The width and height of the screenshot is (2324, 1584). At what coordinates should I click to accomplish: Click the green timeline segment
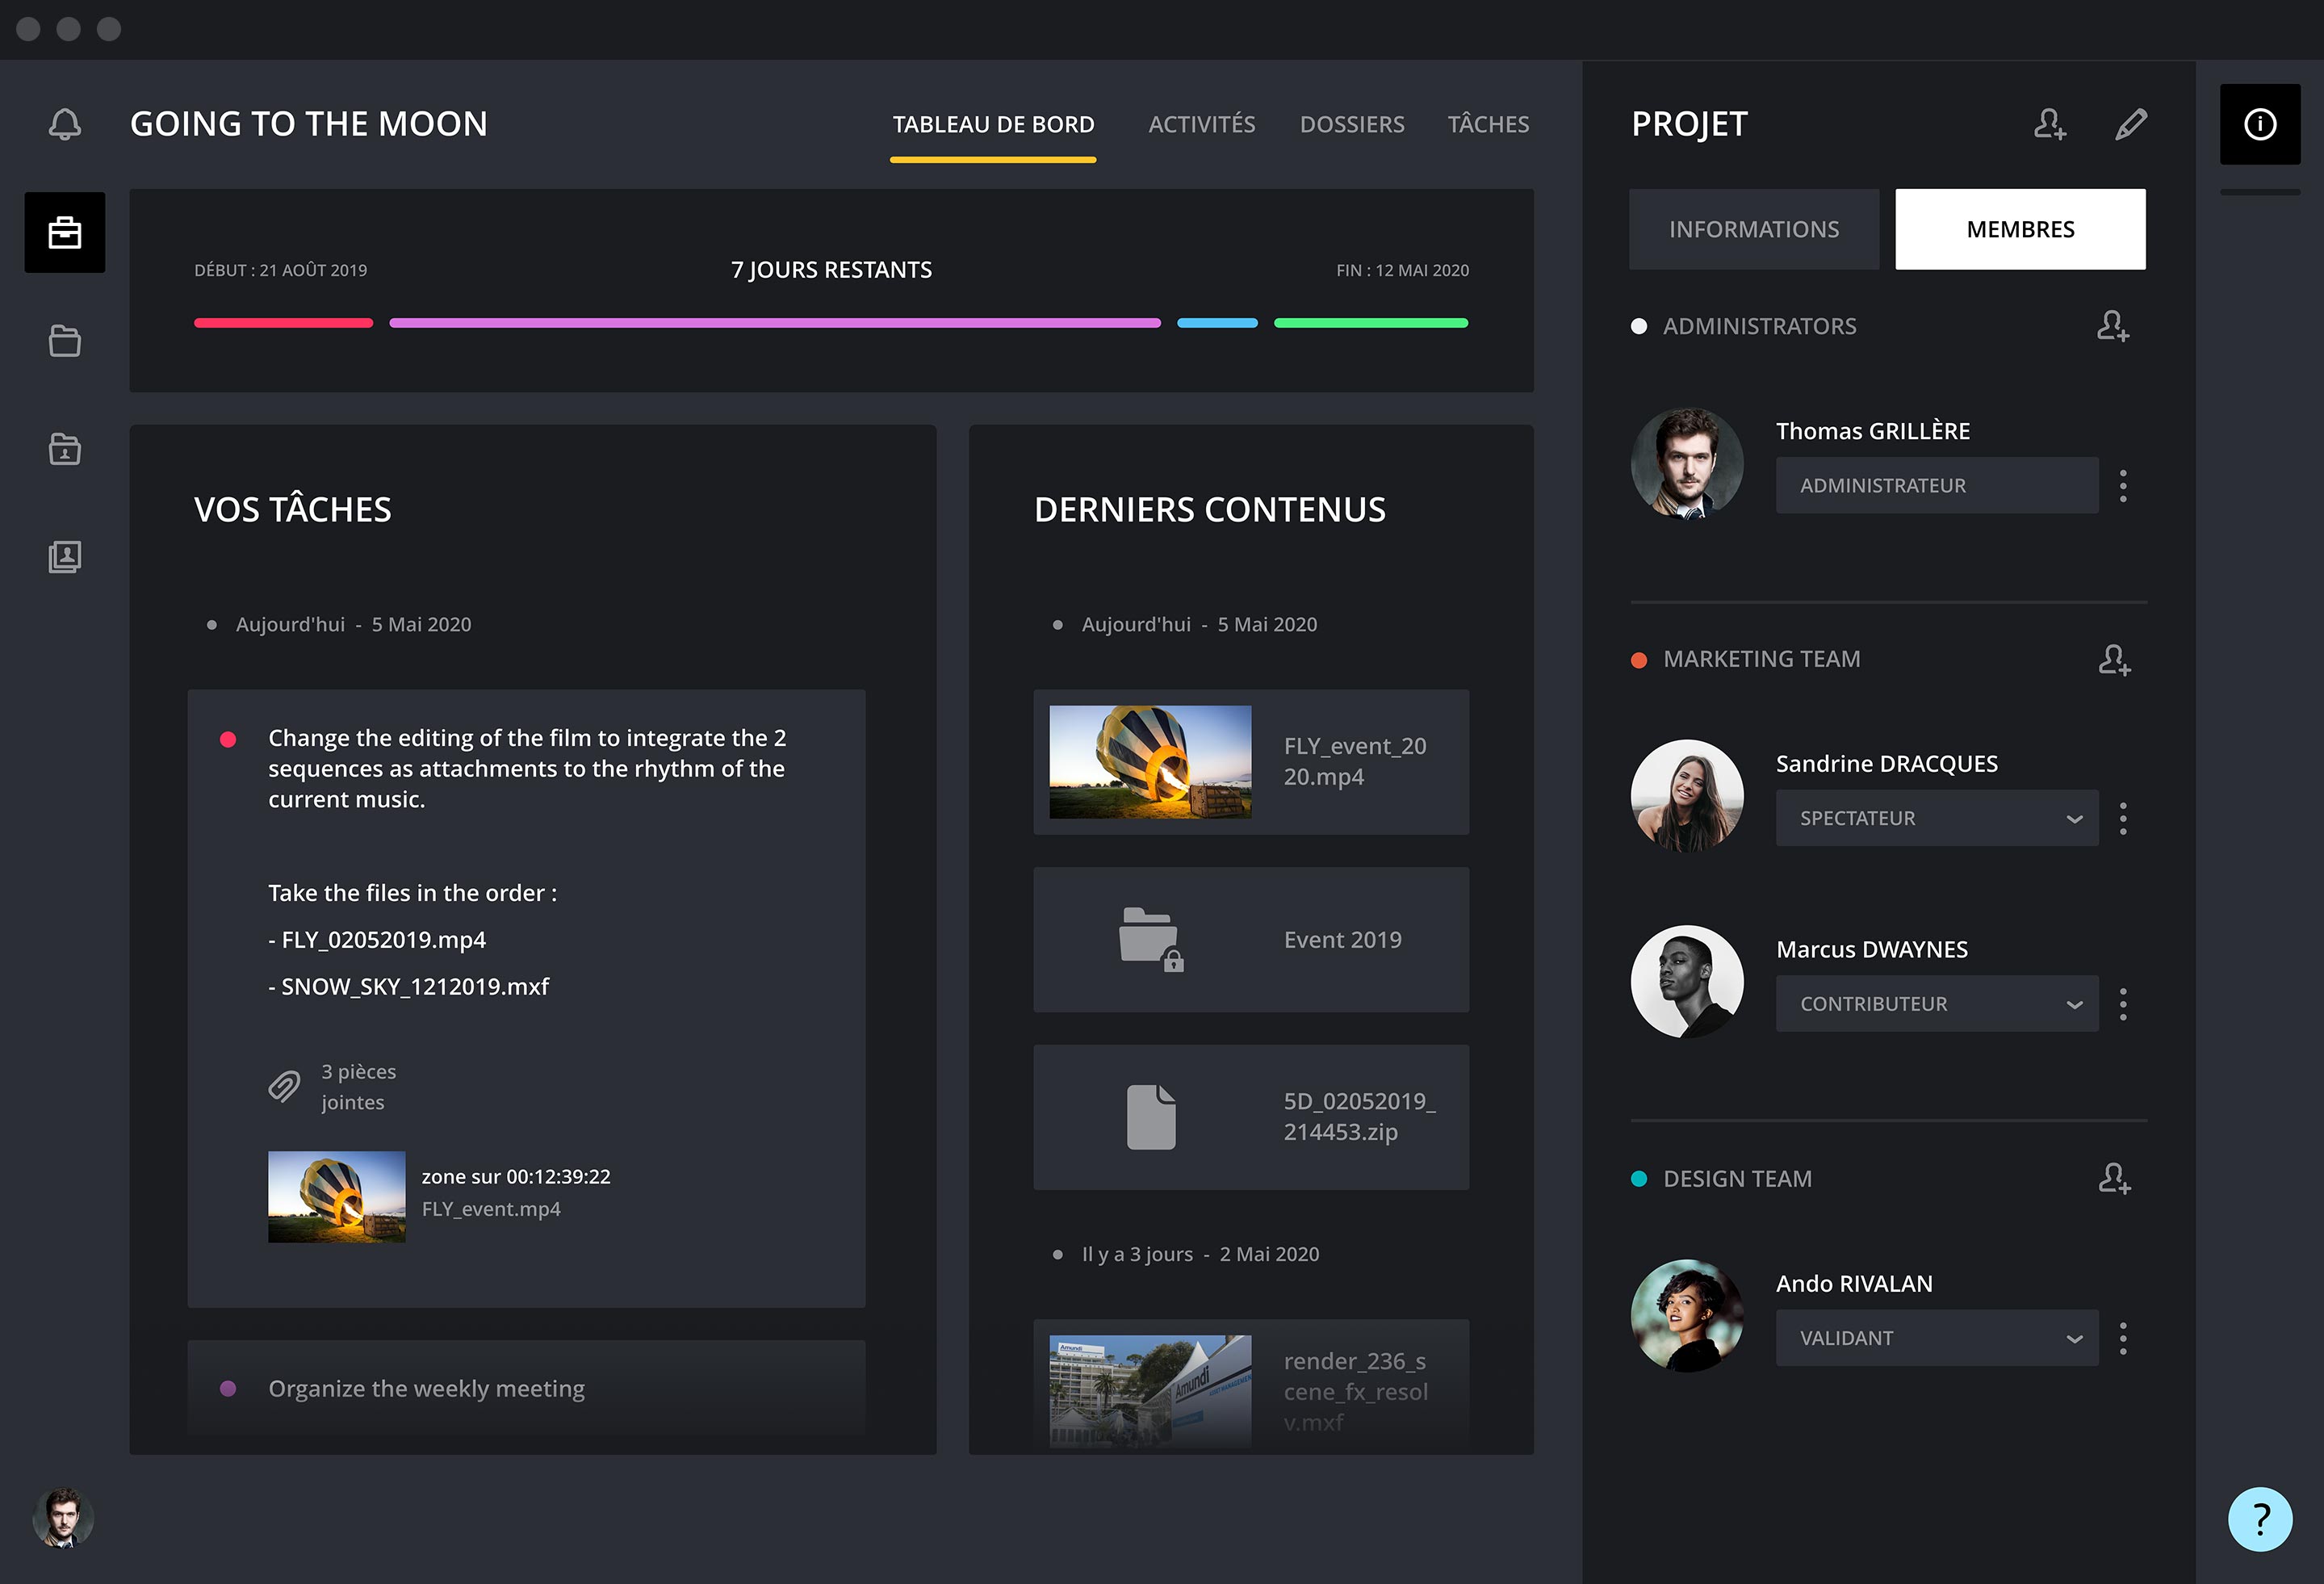[x=1371, y=323]
